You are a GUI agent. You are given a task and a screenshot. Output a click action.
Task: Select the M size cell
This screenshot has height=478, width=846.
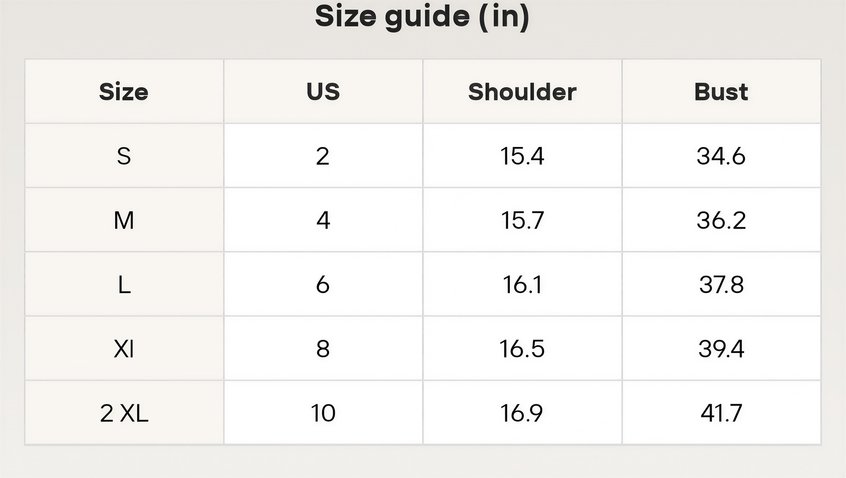(124, 220)
